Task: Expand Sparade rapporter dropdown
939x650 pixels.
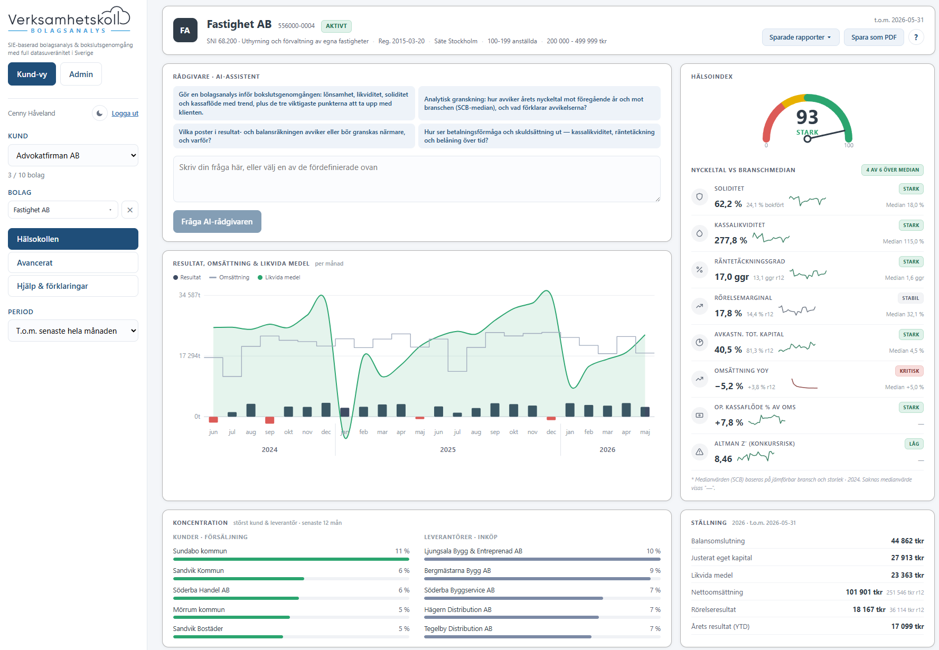Action: click(800, 37)
